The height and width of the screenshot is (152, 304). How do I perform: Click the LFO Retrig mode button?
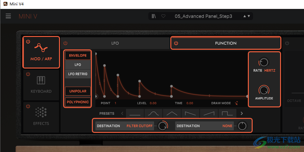[78, 74]
